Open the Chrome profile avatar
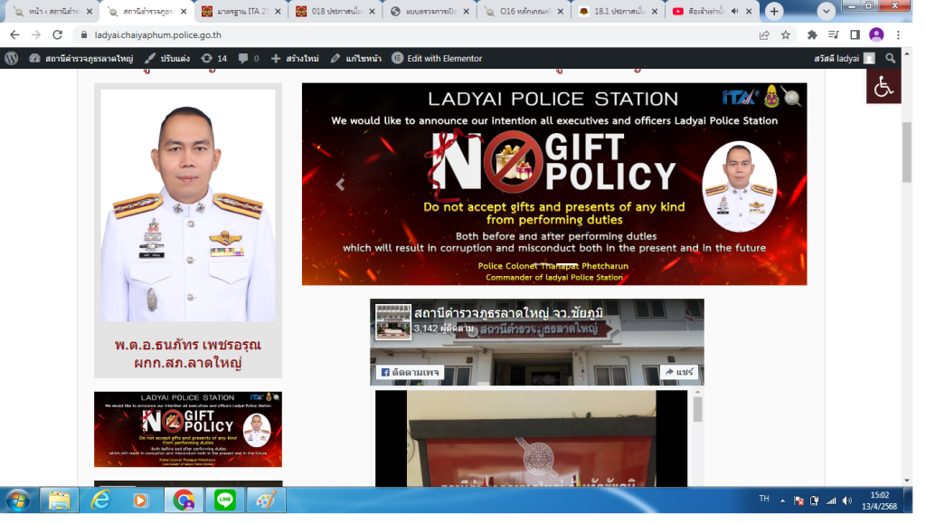Viewport: 926px width, 524px height. click(x=875, y=34)
